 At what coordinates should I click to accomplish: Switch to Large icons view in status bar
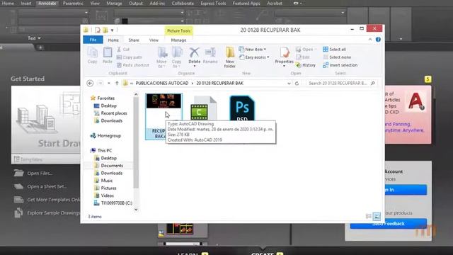coord(377,216)
